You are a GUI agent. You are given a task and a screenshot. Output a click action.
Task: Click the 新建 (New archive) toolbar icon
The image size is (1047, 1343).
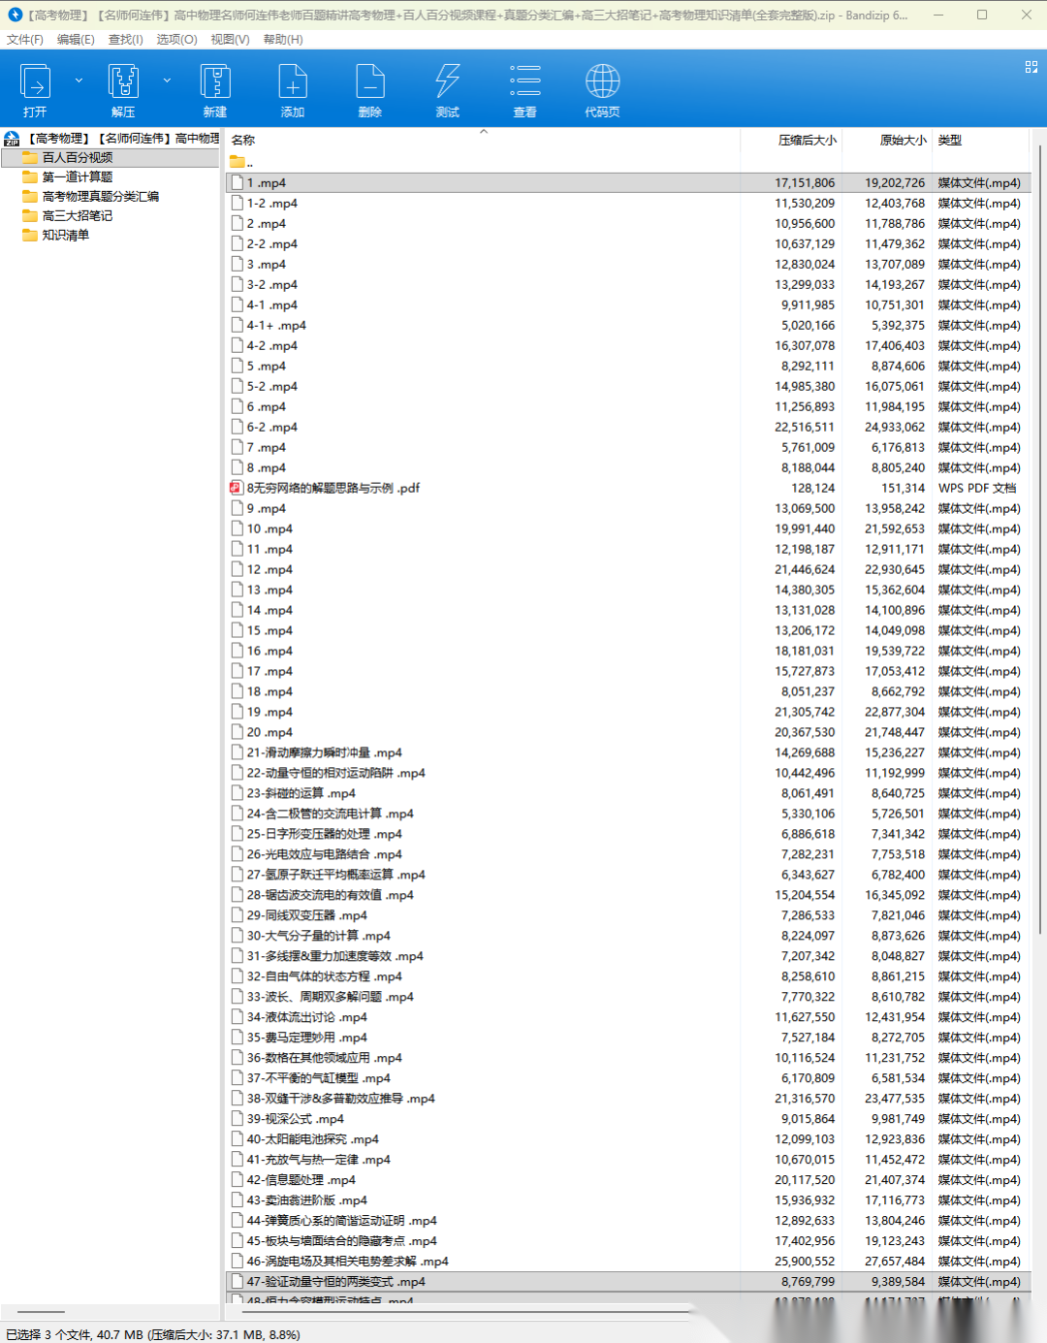tap(214, 89)
